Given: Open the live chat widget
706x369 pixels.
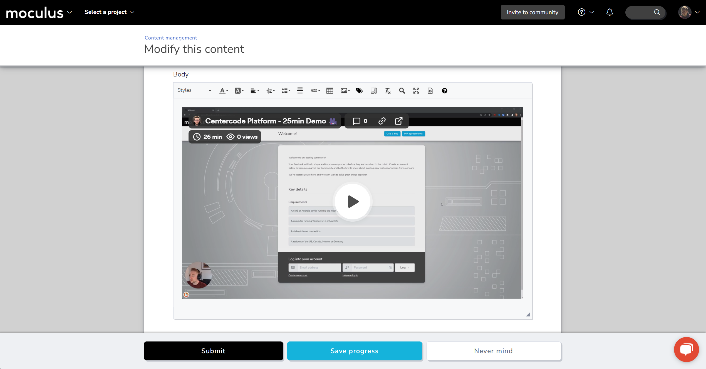Looking at the screenshot, I should (x=686, y=349).
